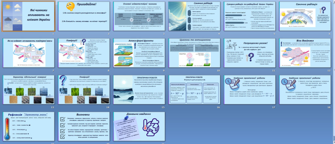Image resolution: width=335 pixels, height=144 pixels.
Task: Select slide 21 'Домашнє завдання'
Action: 139,126
